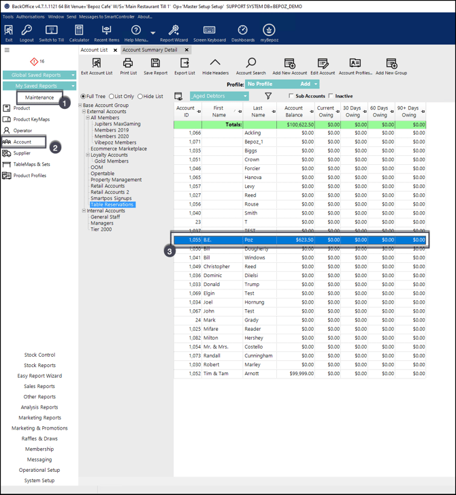
Task: Collapse the Loyalty Accounts tree node
Action: click(x=88, y=155)
